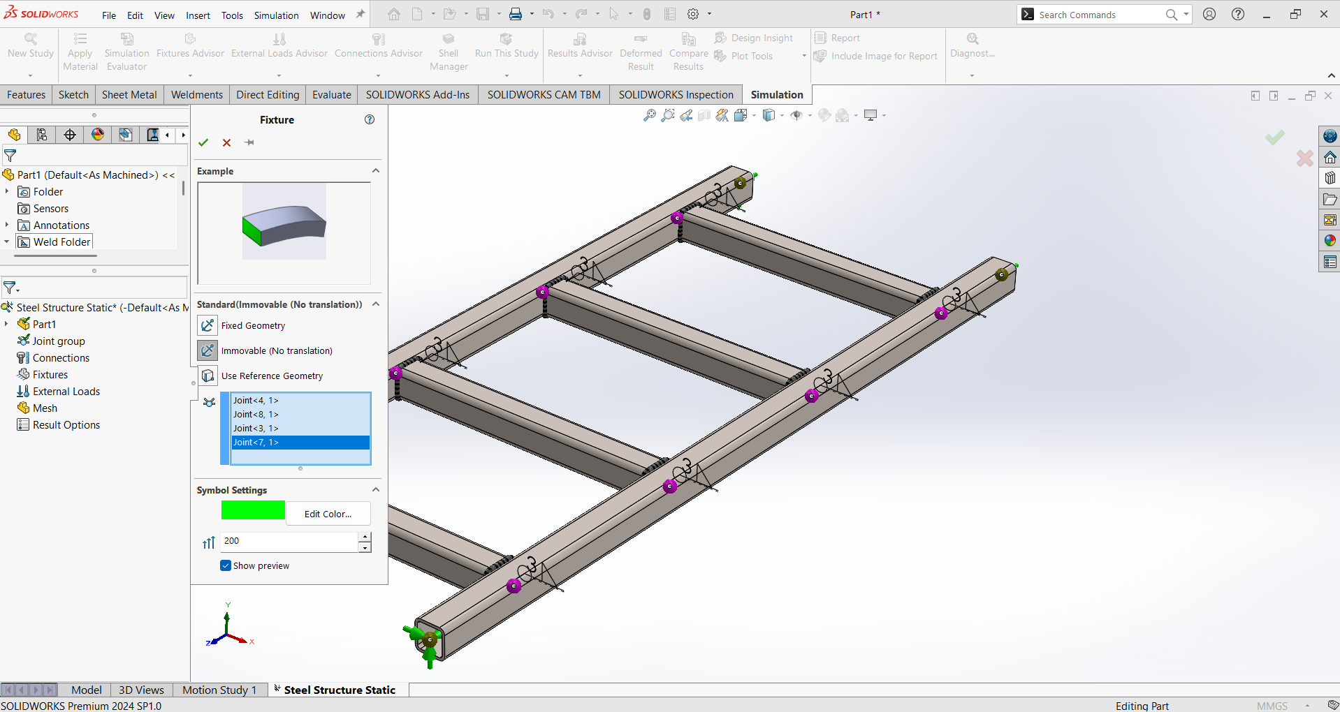
Task: Open the Motion Study 1 tab
Action: click(x=219, y=690)
